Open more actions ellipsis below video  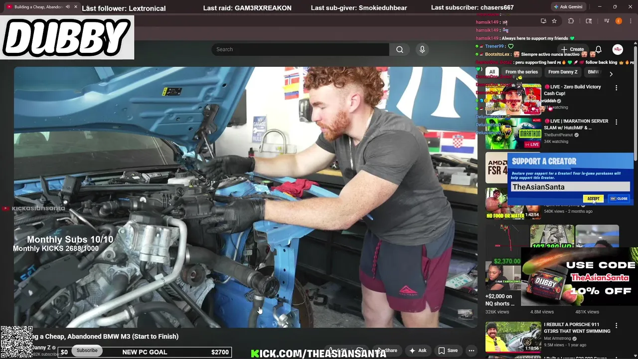click(472, 351)
